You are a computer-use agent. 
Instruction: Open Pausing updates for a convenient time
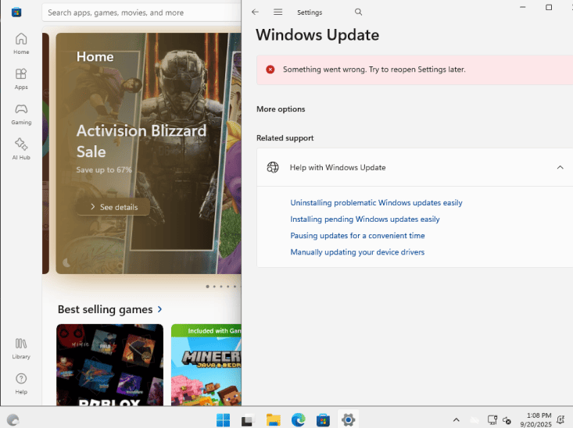tap(358, 236)
